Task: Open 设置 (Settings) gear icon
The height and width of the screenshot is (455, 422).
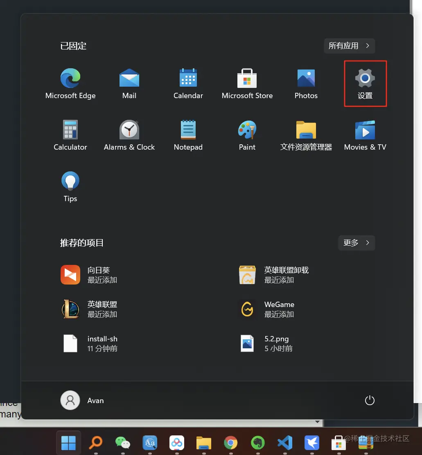Action: click(x=365, y=83)
